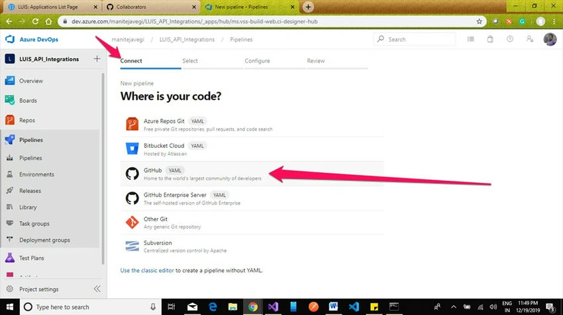Open a new browser tab

click(x=308, y=7)
